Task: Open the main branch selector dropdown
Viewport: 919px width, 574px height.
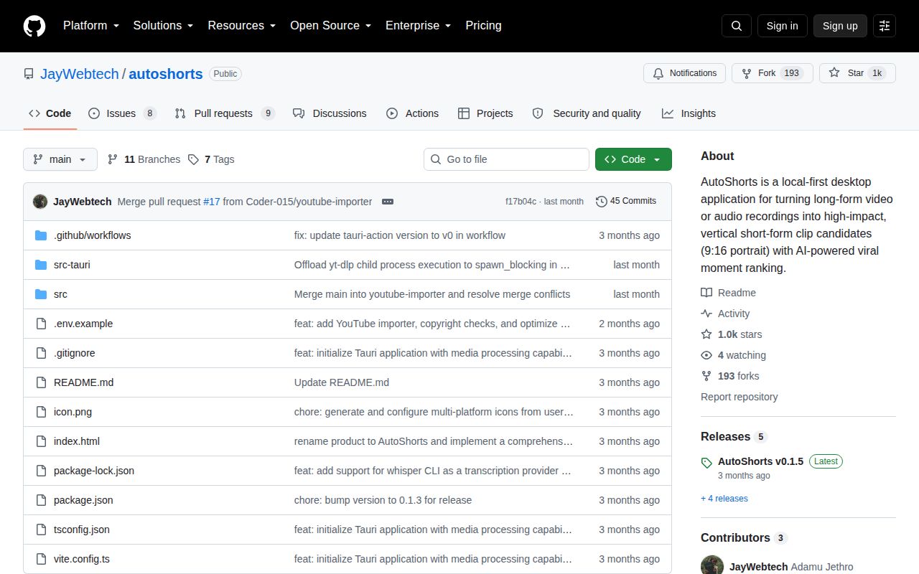Action: point(60,159)
